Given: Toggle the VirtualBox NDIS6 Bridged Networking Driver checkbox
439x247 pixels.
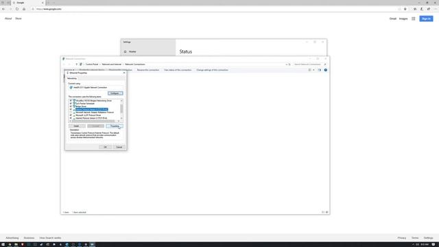Looking at the screenshot, I should point(71,101).
